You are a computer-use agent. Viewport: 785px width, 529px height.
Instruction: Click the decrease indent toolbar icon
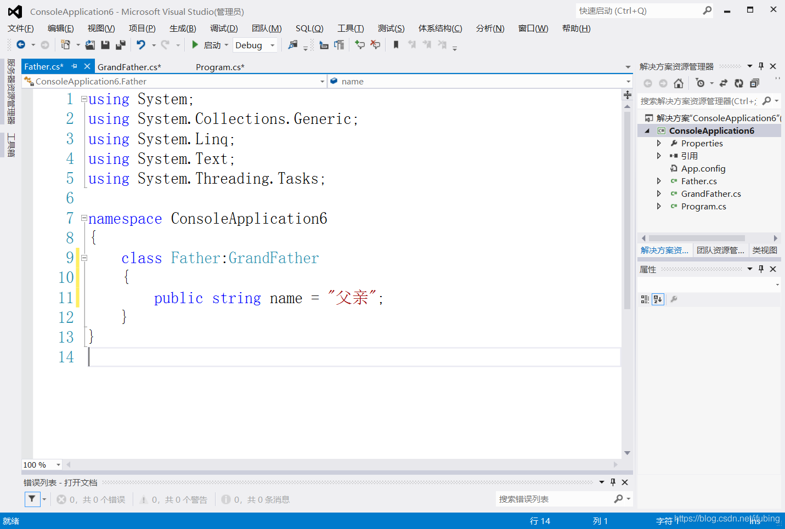324,45
